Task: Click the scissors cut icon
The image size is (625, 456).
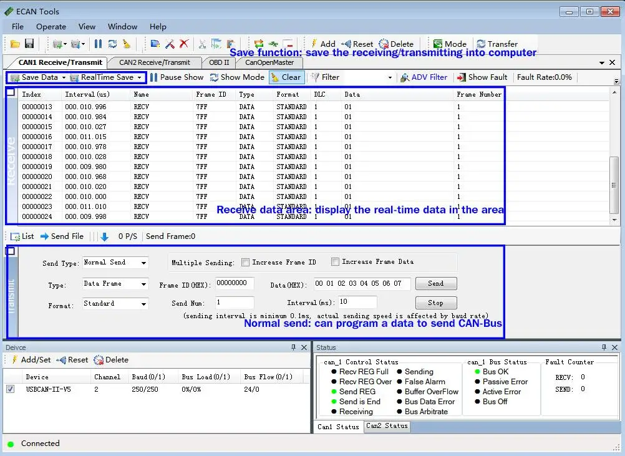Action: [202, 44]
